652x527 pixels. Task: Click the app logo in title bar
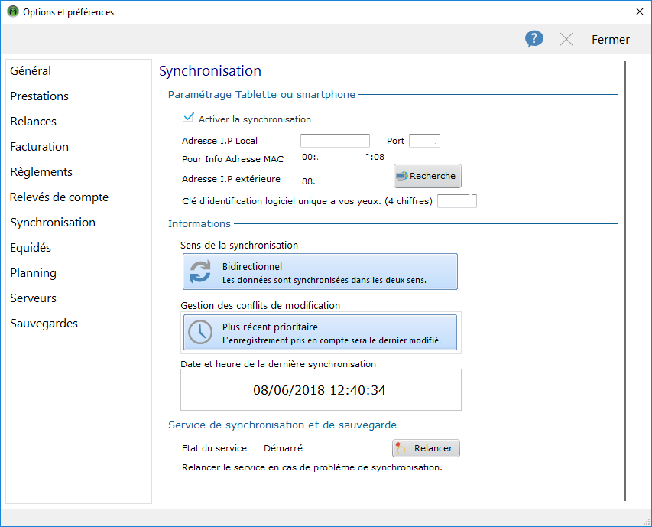click(13, 11)
